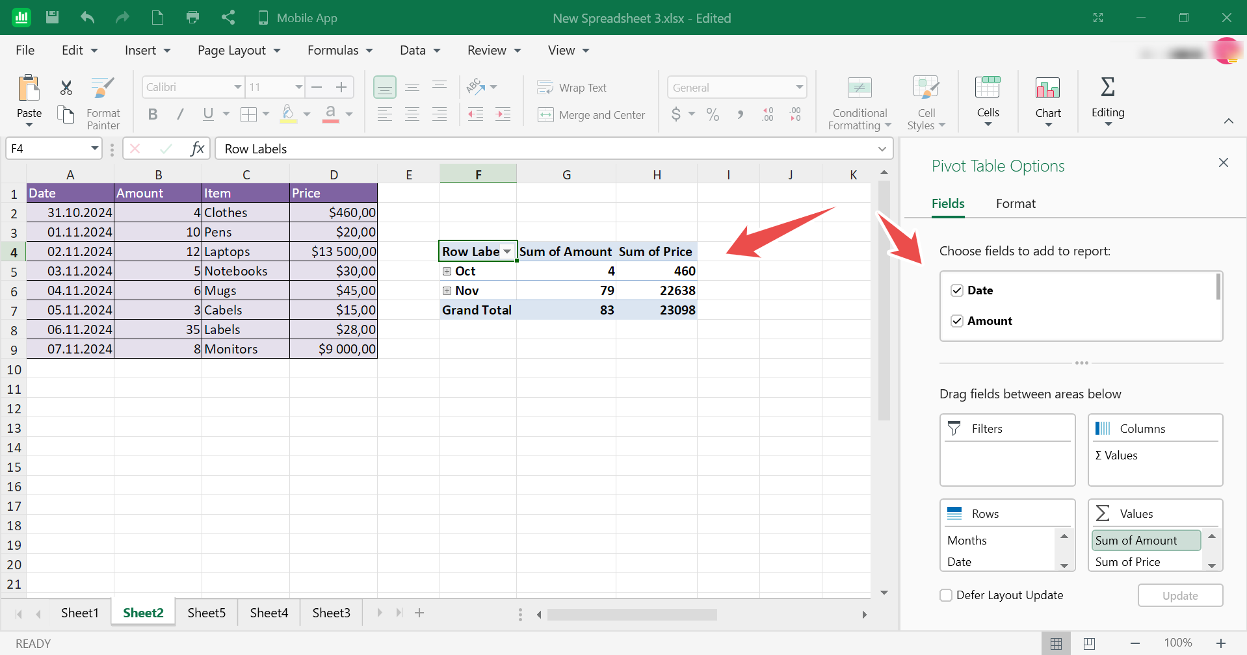Click the Paste clipboard icon
This screenshot has height=655, width=1247.
[29, 88]
